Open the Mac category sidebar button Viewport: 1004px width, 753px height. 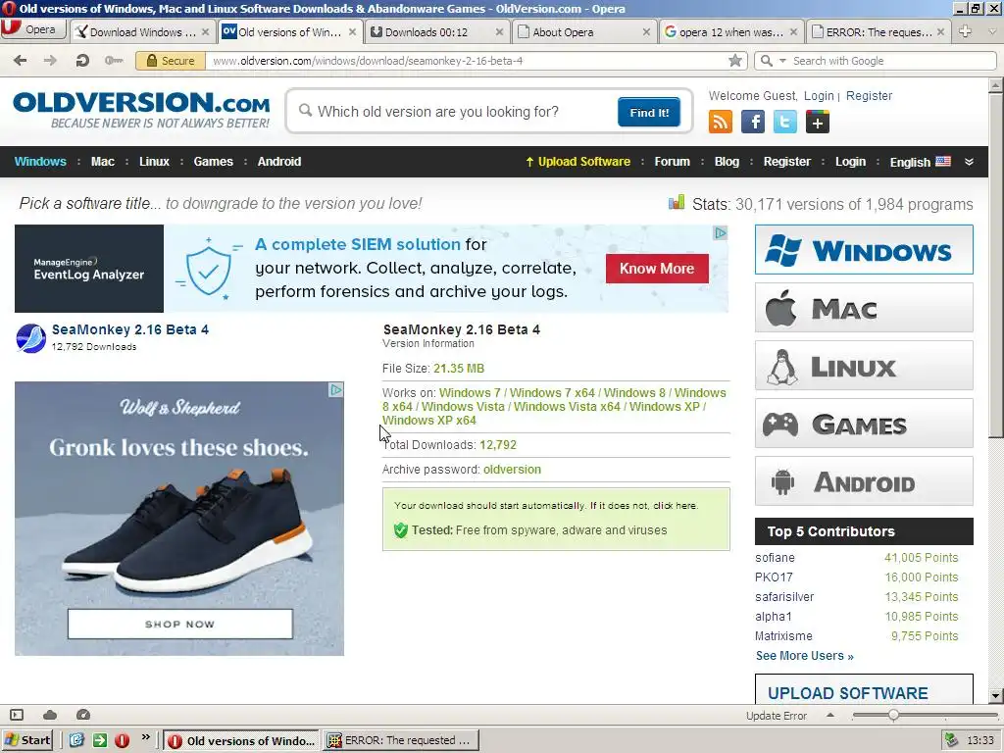coord(864,308)
